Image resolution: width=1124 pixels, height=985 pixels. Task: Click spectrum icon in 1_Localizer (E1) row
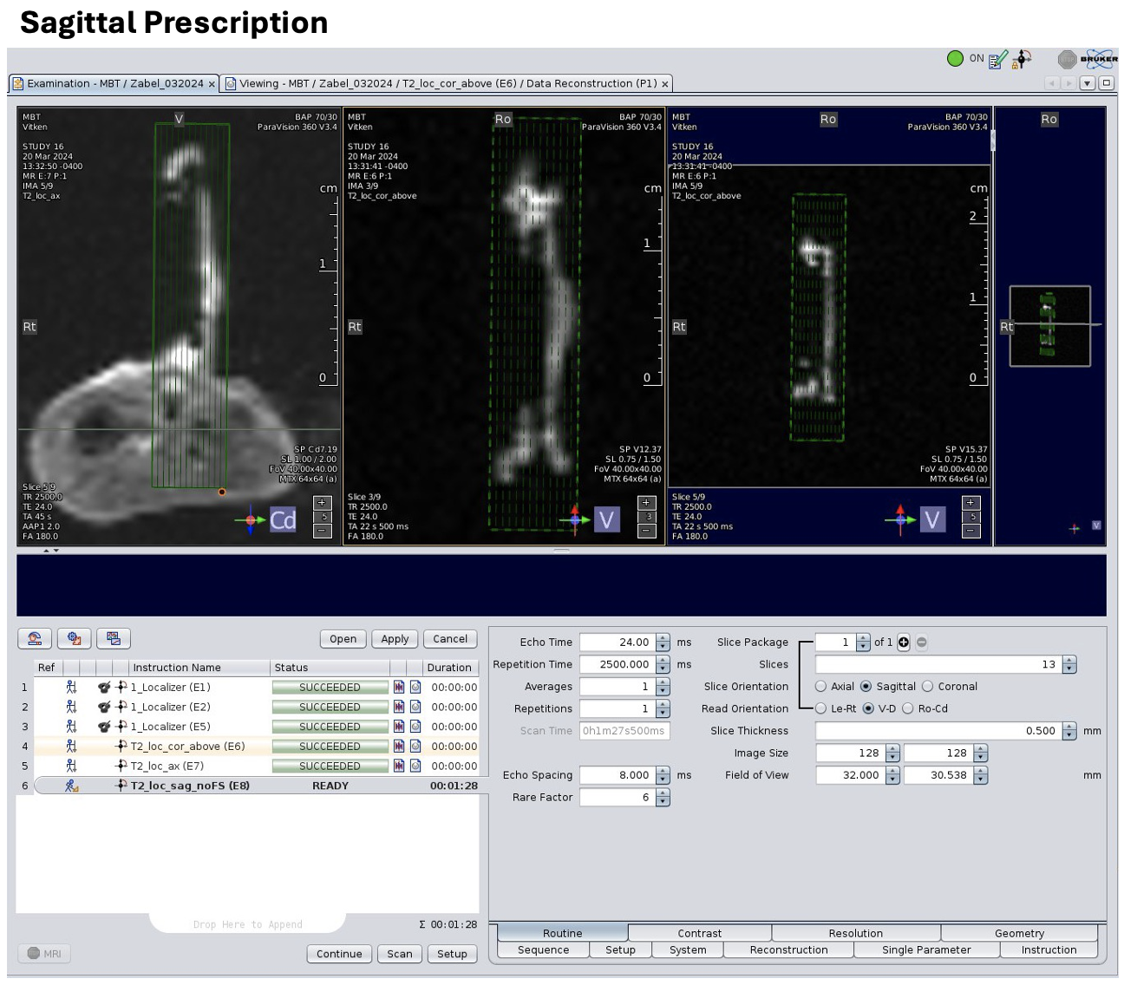click(x=399, y=687)
